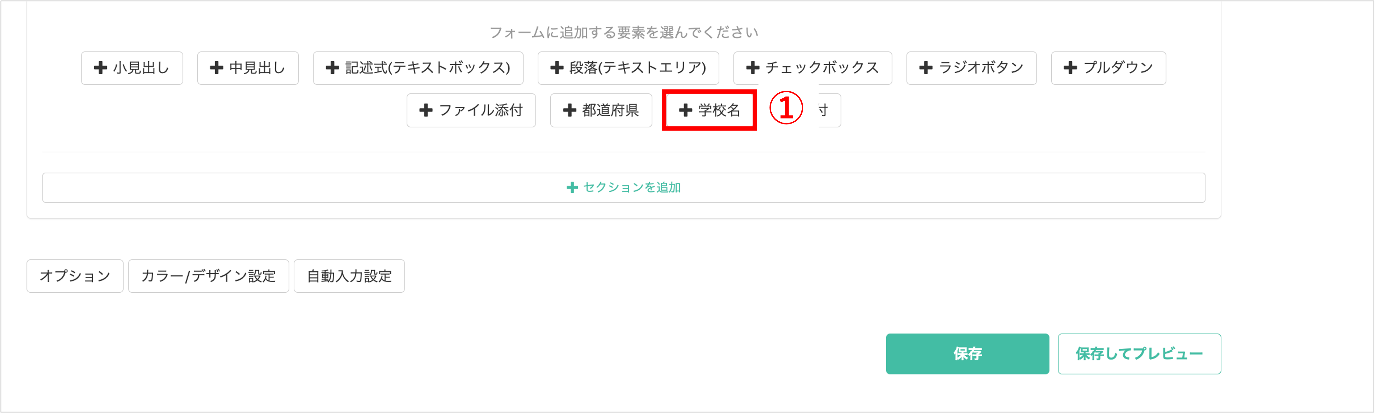Screen dimensions: 1375x413
Task: Click the plus icon beside プルダウン
Action: point(1070,68)
